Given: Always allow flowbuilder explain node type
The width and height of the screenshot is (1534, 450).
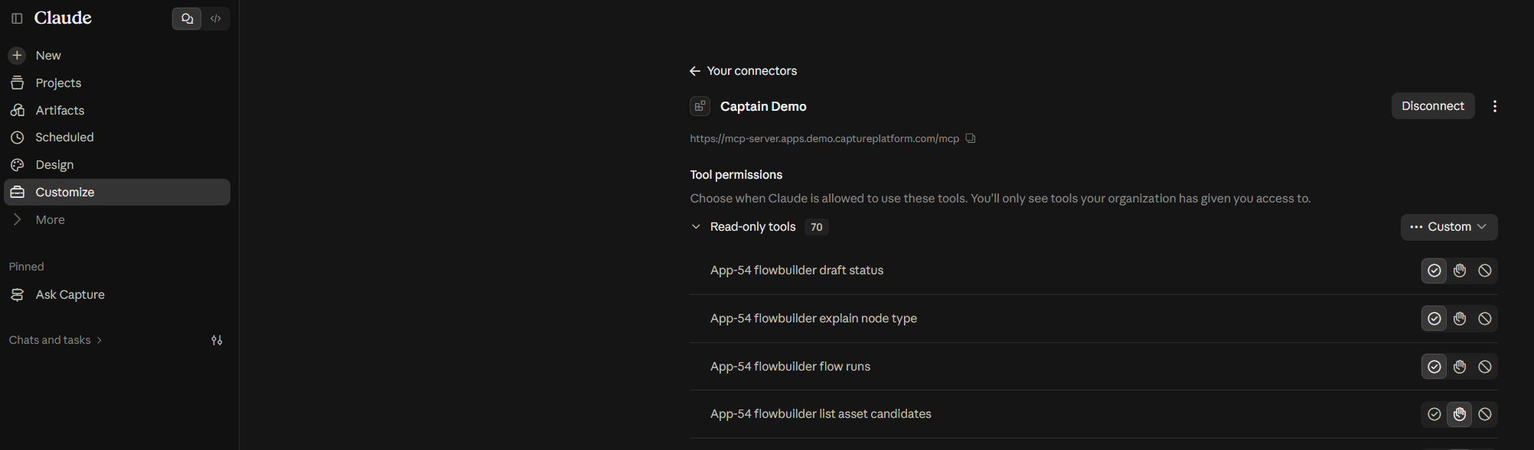Looking at the screenshot, I should [x=1434, y=319].
